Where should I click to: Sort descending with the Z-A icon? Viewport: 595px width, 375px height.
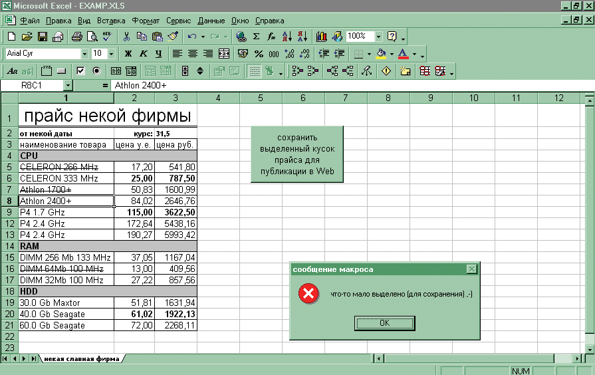302,37
